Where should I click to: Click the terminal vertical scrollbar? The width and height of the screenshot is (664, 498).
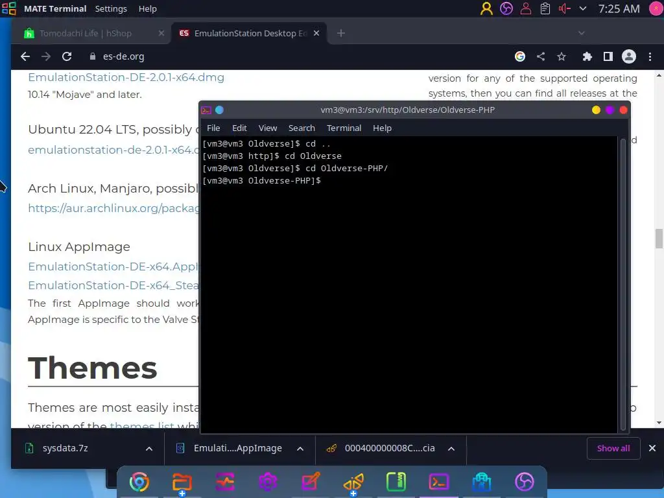tap(623, 284)
